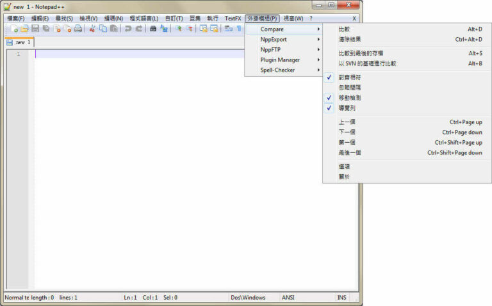Screen dimensions: 492x306
Task: Open the 編碼(N) menu
Action: [113, 19]
